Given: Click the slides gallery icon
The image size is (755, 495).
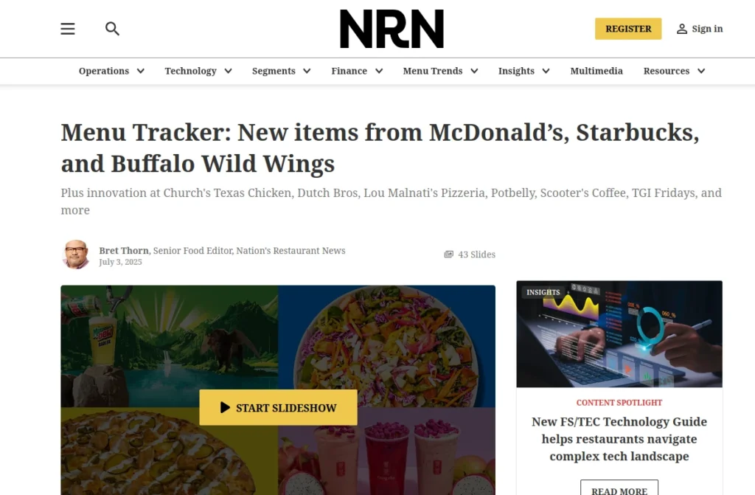Looking at the screenshot, I should click(x=449, y=254).
